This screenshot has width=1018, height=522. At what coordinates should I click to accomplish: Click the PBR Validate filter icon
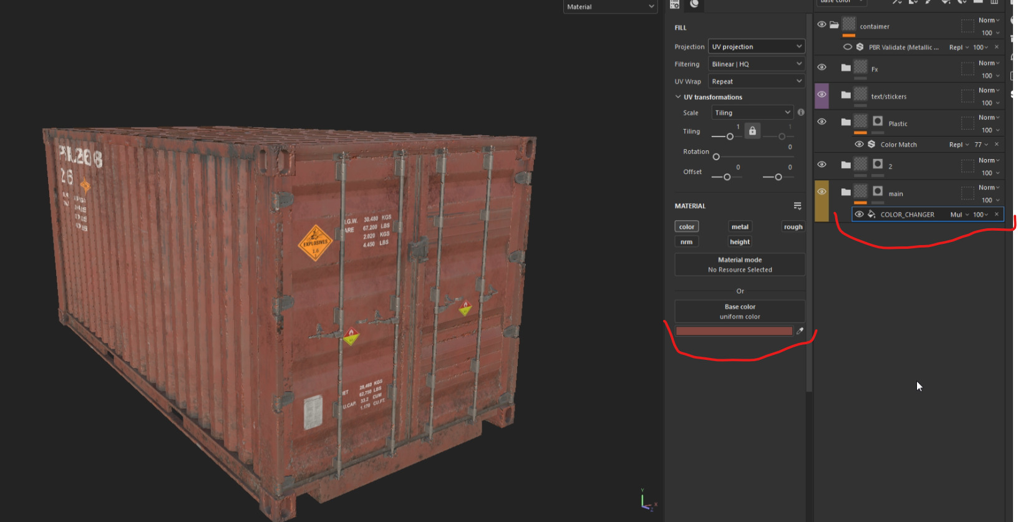[x=860, y=47]
